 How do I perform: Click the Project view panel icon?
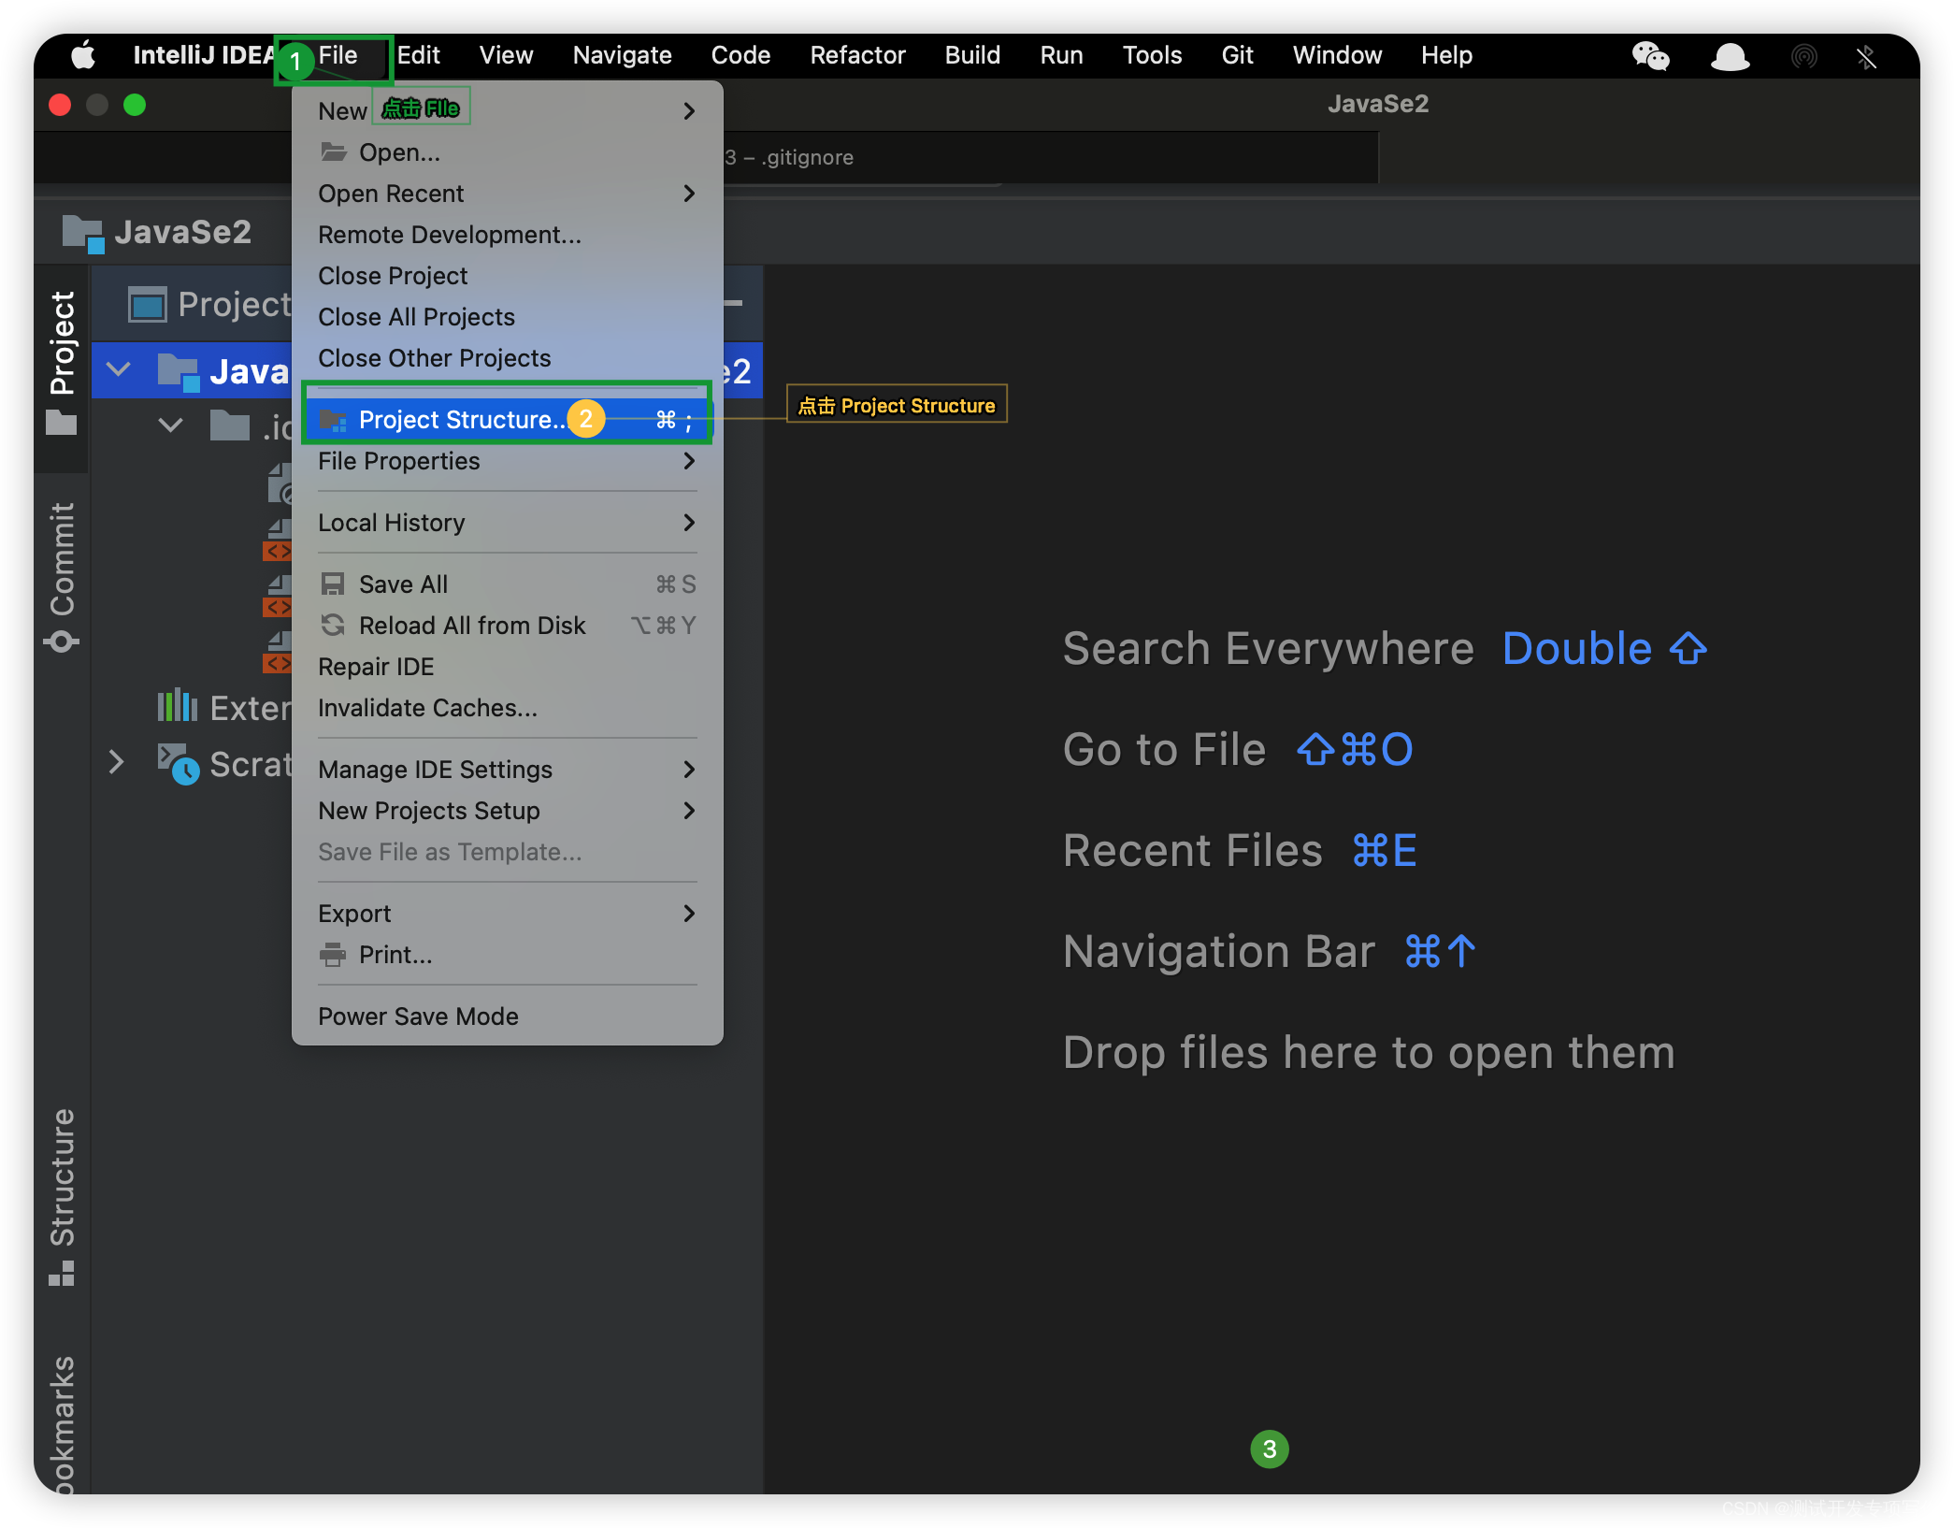click(148, 305)
